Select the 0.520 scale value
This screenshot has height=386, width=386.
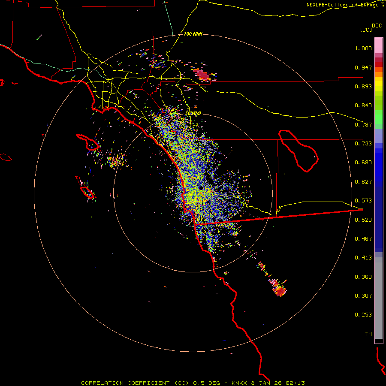(x=363, y=220)
